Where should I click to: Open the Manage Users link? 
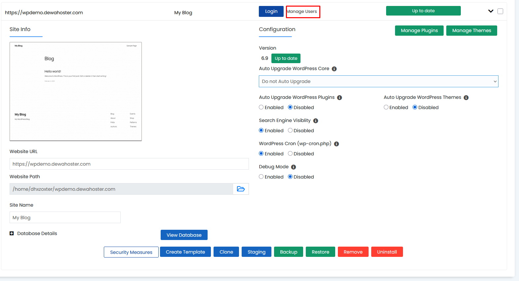coord(302,12)
